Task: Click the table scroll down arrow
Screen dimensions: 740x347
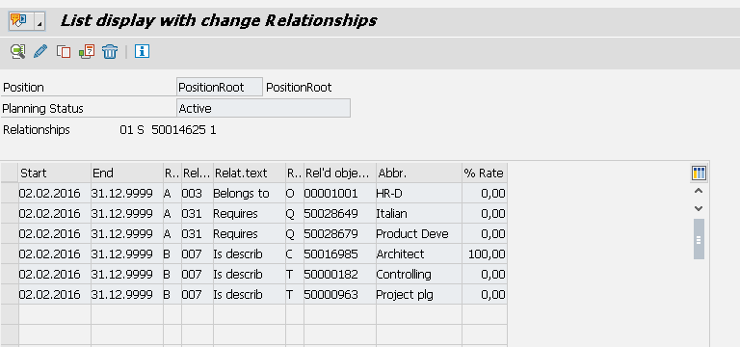Action: point(699,208)
